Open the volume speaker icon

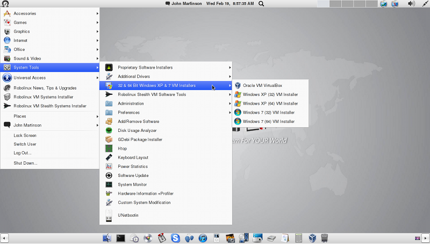pos(411,4)
